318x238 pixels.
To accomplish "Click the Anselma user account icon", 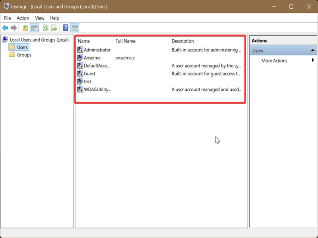I will click(x=80, y=58).
